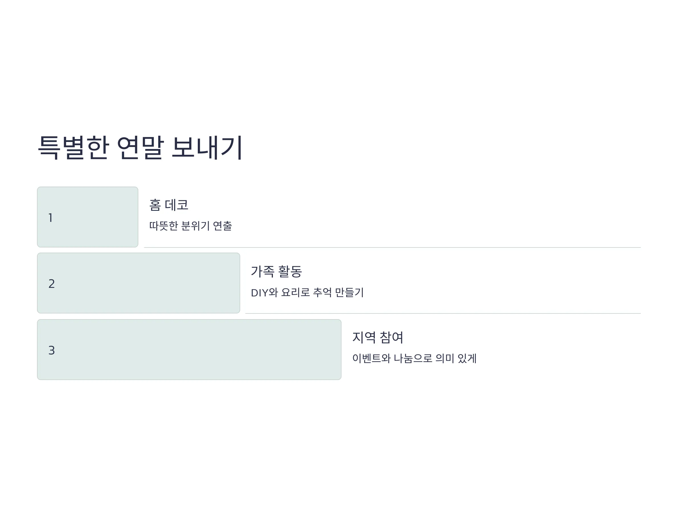The height and width of the screenshot is (512, 683).
Task: Click the word 따뜻한 in the first description
Action: (x=164, y=226)
